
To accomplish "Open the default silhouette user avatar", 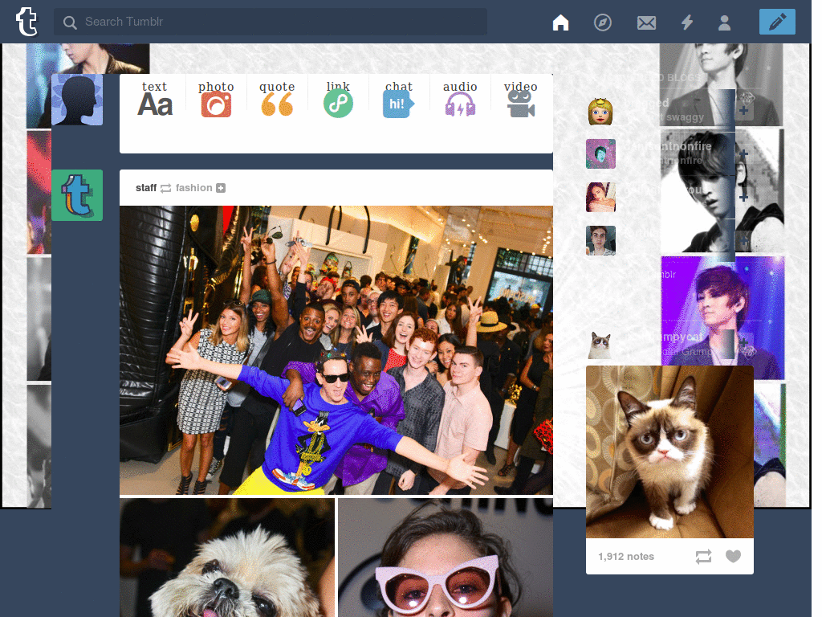I will [x=77, y=100].
